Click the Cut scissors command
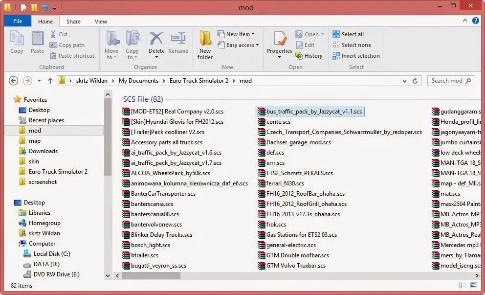The width and height of the screenshot is (485, 295). tap(59, 34)
